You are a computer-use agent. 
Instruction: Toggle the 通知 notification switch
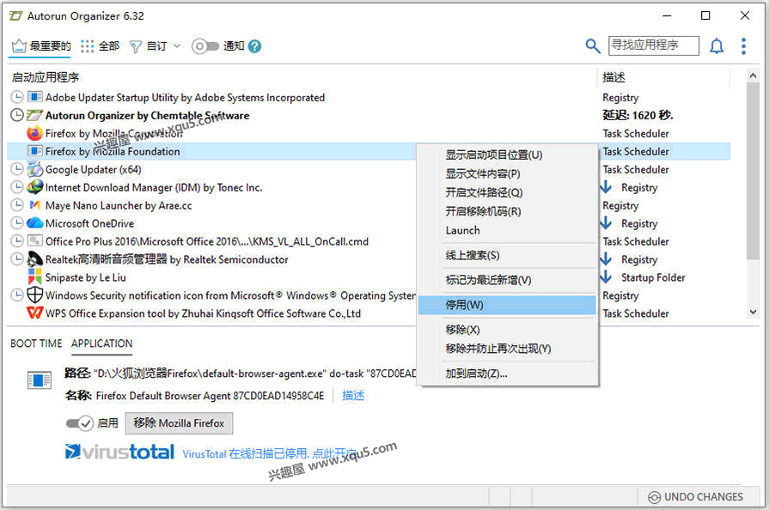click(x=204, y=46)
